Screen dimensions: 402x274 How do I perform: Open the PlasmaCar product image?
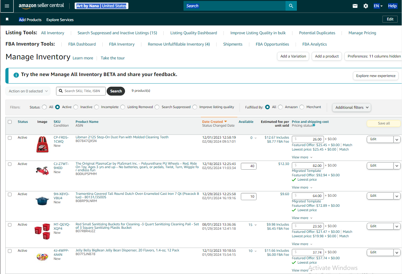(42, 170)
